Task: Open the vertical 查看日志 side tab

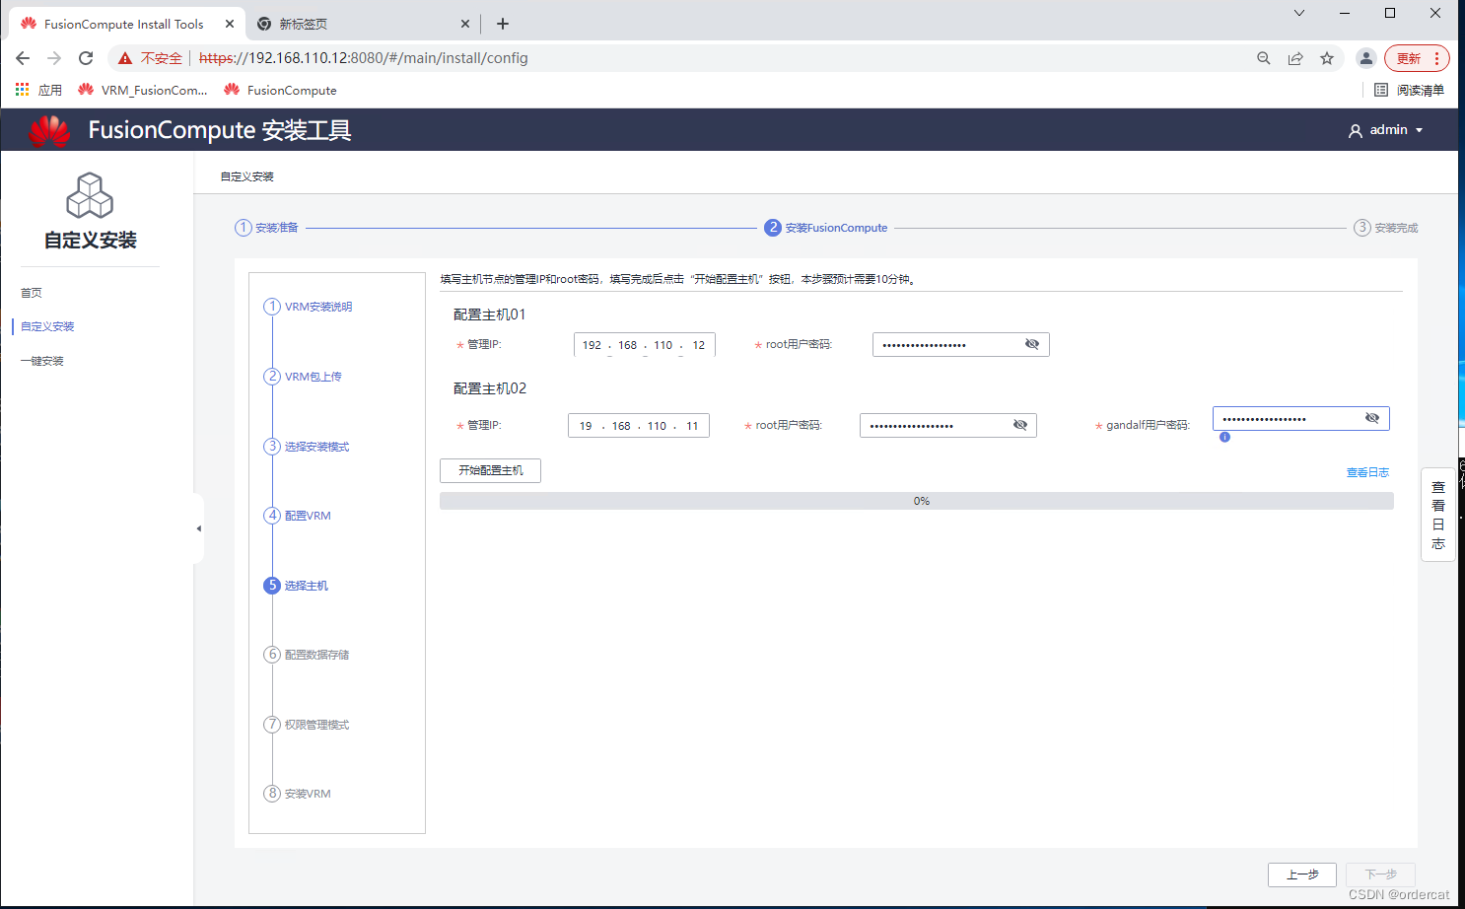Action: (x=1438, y=515)
